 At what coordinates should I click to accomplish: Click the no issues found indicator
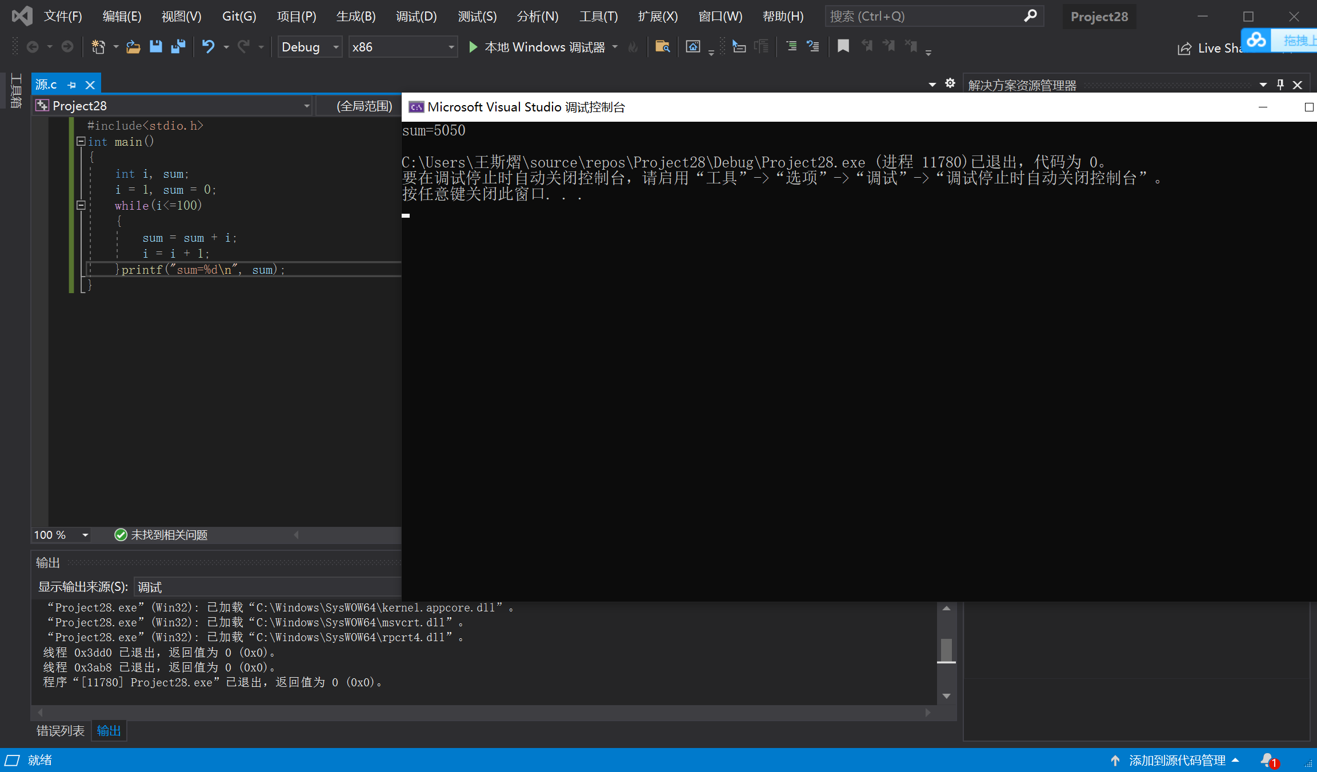pyautogui.click(x=161, y=535)
